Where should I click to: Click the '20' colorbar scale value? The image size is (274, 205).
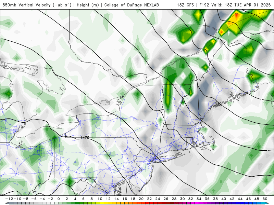pos(141,199)
